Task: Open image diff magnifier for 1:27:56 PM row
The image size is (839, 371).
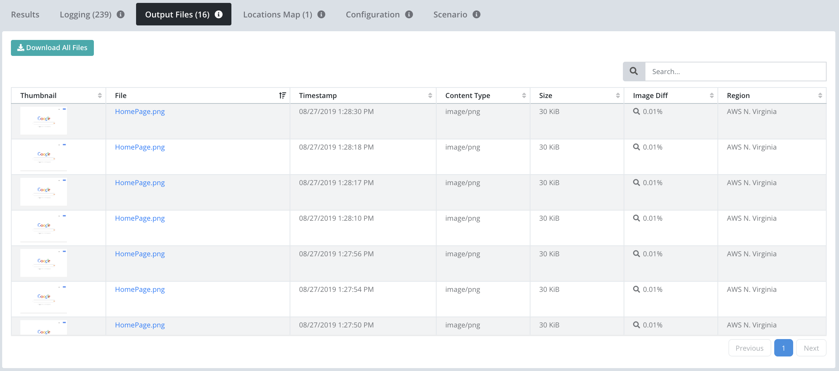Action: click(x=636, y=254)
